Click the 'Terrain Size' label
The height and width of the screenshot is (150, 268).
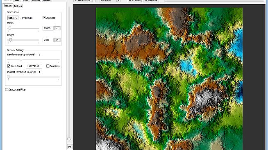point(26,18)
